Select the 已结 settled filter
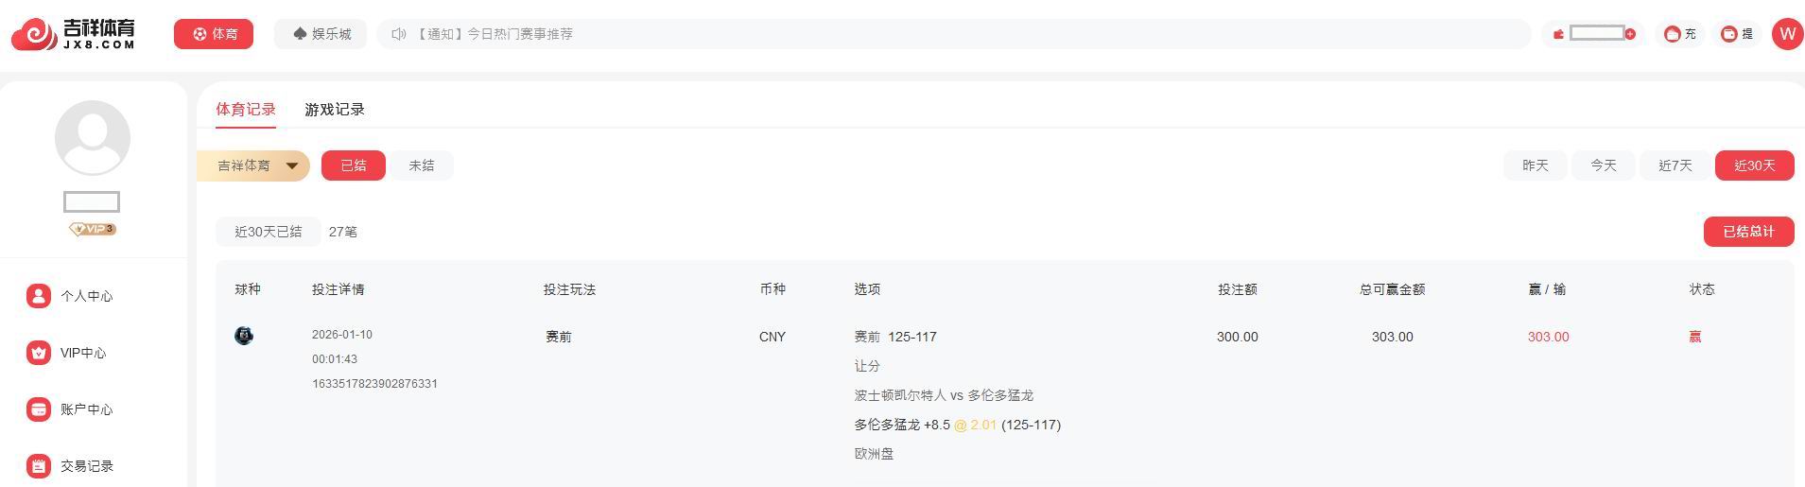Viewport: 1805px width, 487px height. tap(353, 165)
